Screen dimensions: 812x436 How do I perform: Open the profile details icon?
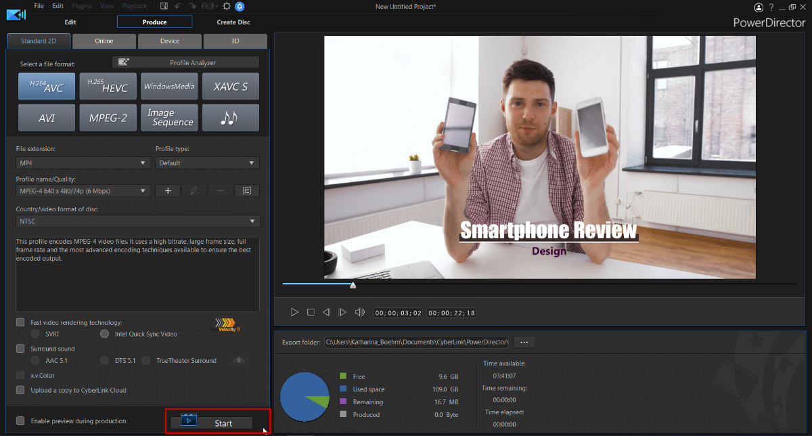coord(247,191)
